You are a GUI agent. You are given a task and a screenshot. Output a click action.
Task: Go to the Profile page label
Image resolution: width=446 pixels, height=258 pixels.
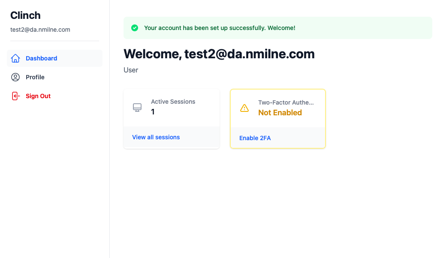pos(35,77)
